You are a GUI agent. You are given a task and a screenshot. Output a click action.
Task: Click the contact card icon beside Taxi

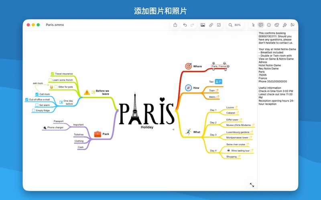218,82
